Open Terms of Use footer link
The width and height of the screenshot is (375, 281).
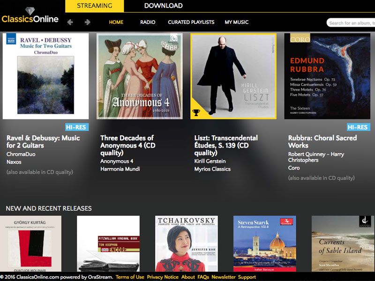(130, 277)
